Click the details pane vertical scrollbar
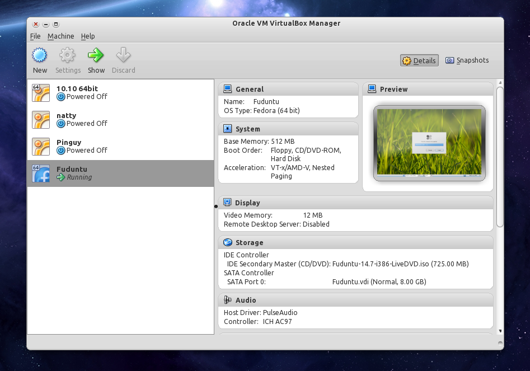The height and width of the screenshot is (371, 530). [x=500, y=157]
